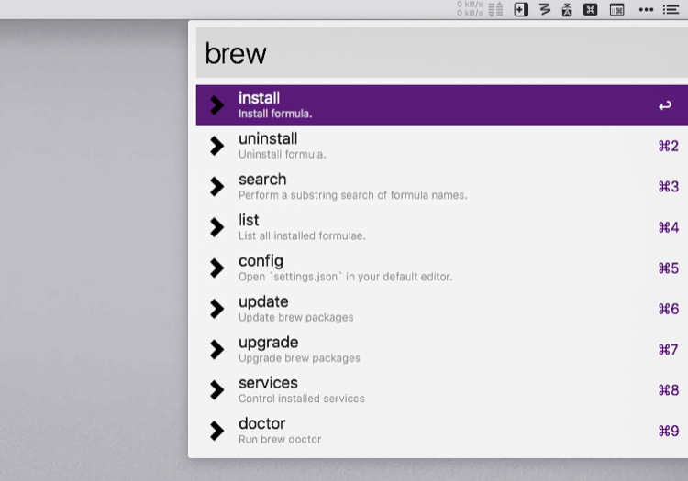Click the upload/download arrows menu bar icon

click(495, 10)
